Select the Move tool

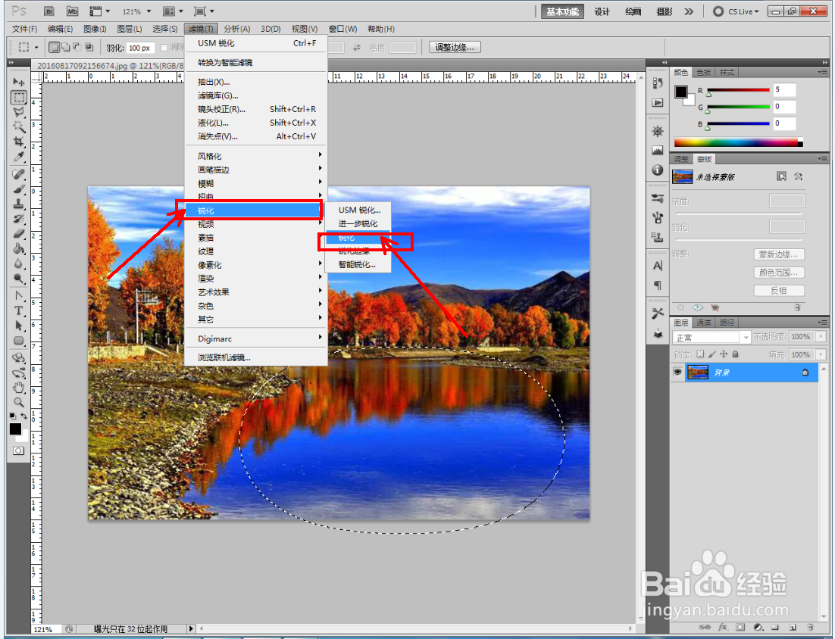(19, 82)
